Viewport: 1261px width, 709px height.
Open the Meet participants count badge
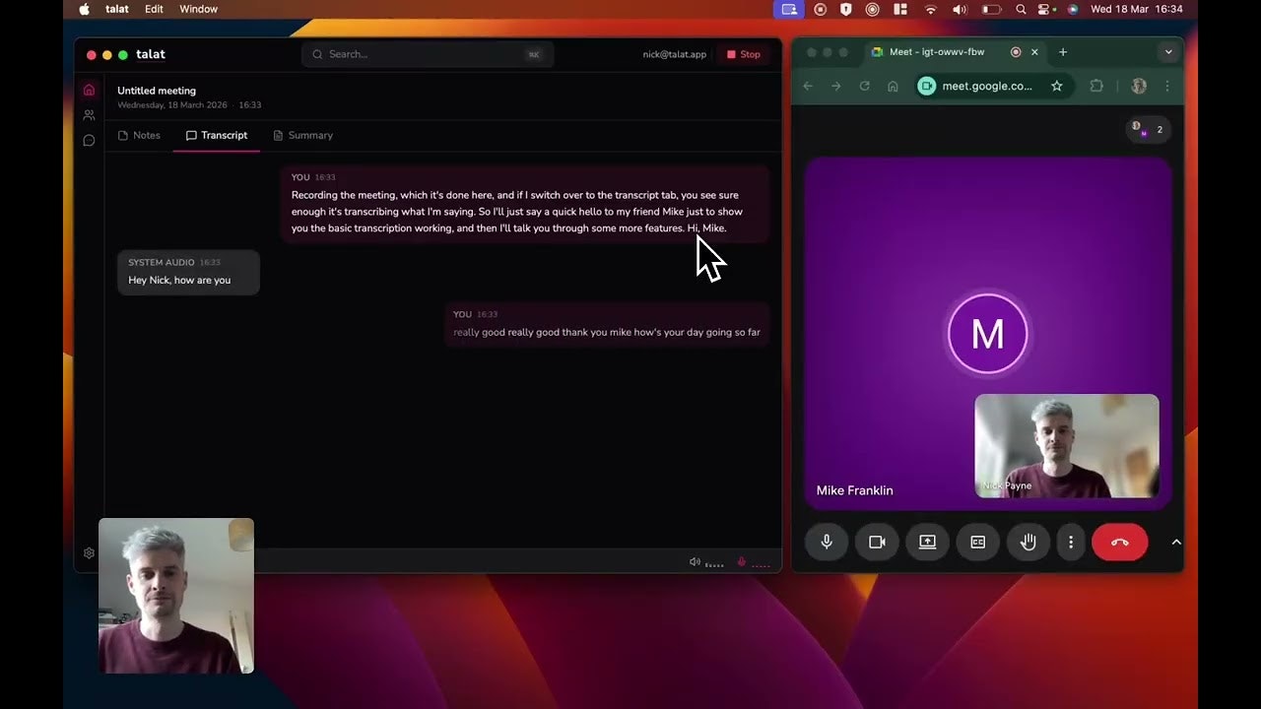click(1148, 129)
